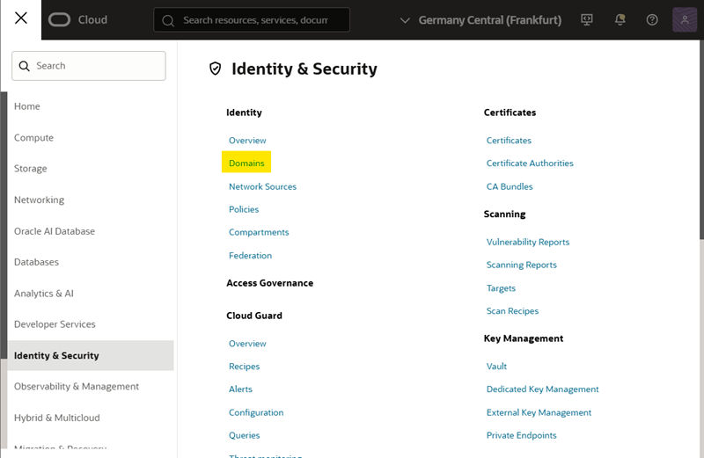Select Oracle AI Database menu item
The image size is (704, 458).
click(x=55, y=231)
